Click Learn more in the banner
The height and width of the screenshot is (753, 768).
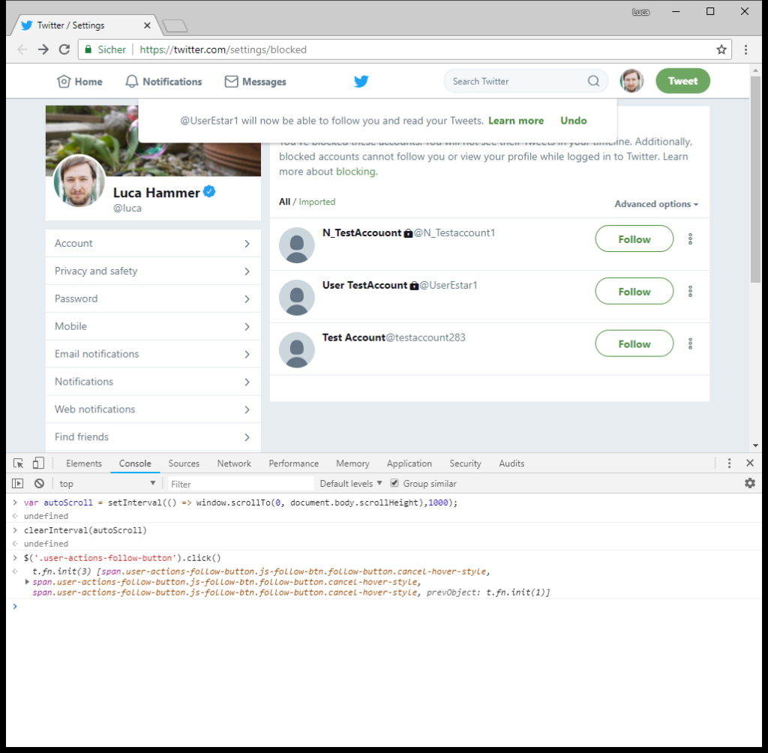point(516,121)
